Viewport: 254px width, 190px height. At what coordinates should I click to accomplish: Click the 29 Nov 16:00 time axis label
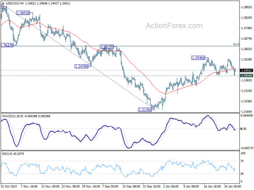pyautogui.click(x=91, y=186)
